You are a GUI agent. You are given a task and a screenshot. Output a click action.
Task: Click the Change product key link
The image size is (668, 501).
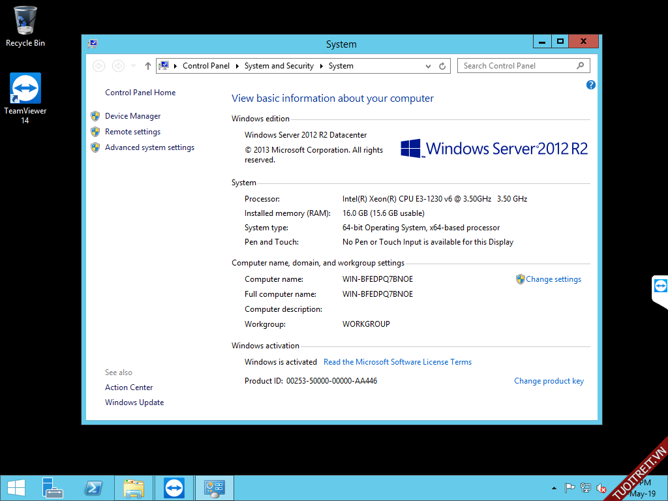[x=549, y=381]
